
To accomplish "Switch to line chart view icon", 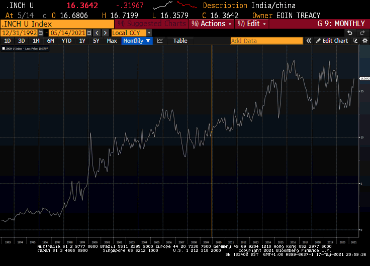I will point(160,41).
